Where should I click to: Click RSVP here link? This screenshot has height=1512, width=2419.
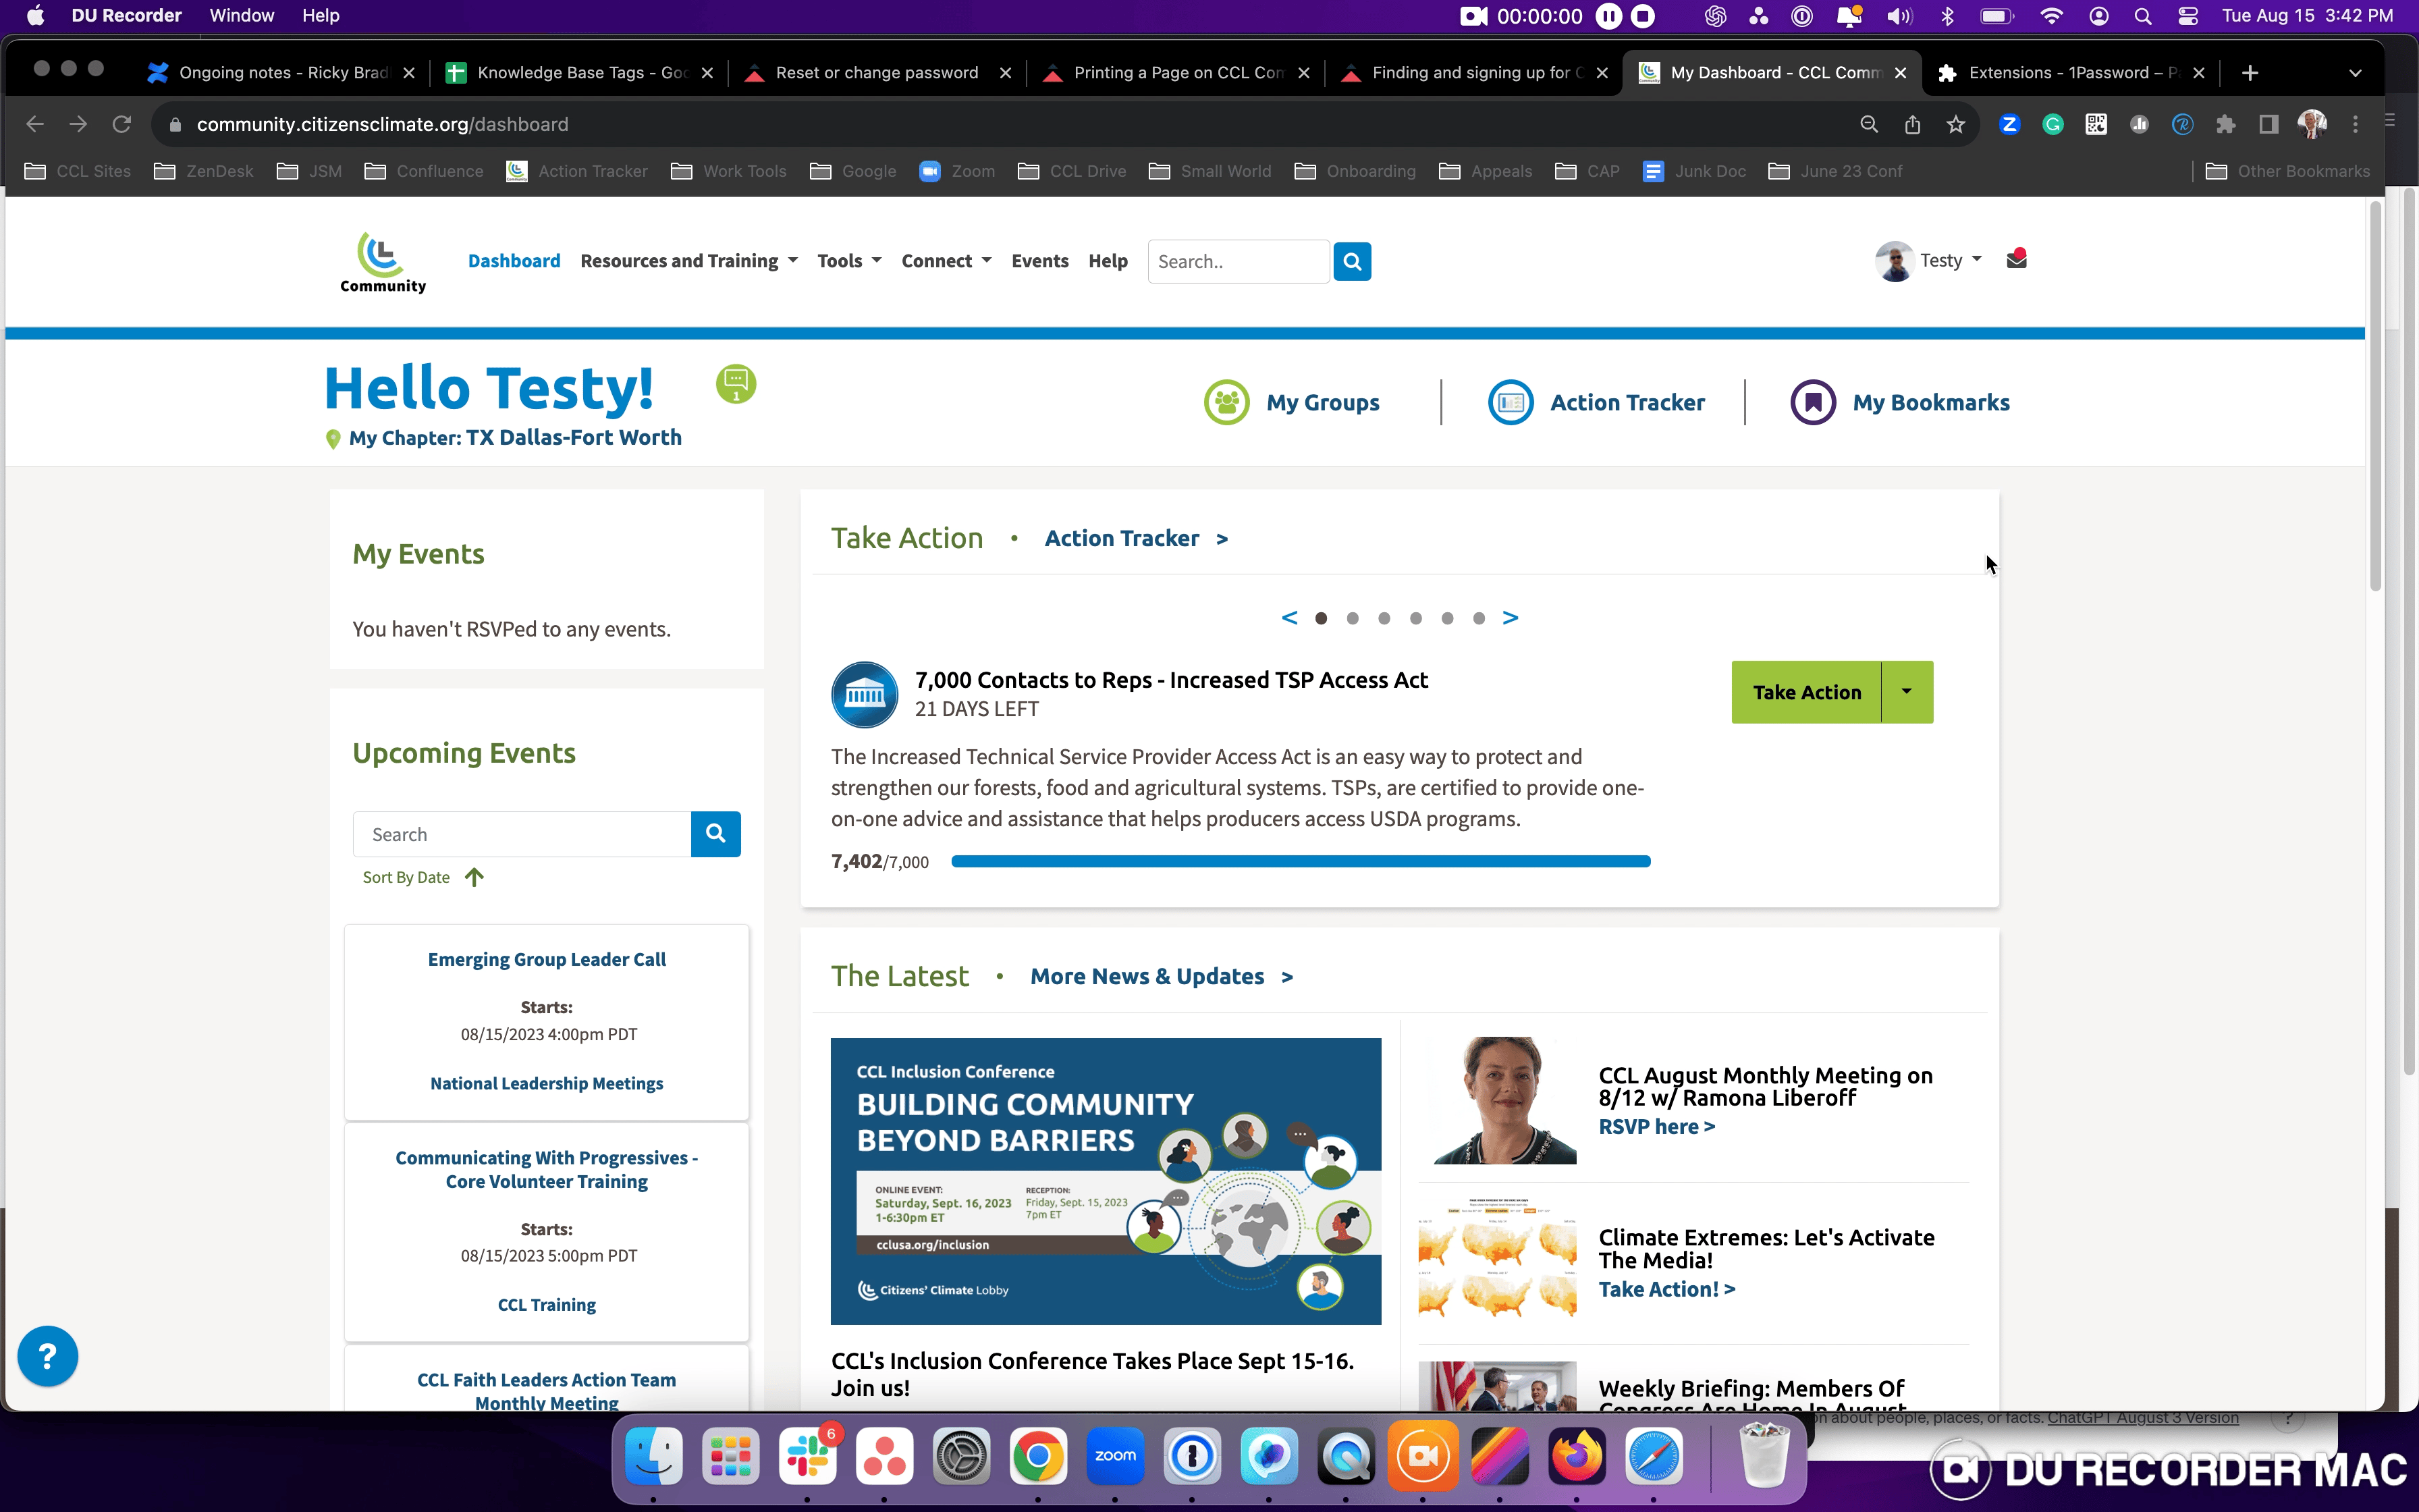coord(1656,1126)
